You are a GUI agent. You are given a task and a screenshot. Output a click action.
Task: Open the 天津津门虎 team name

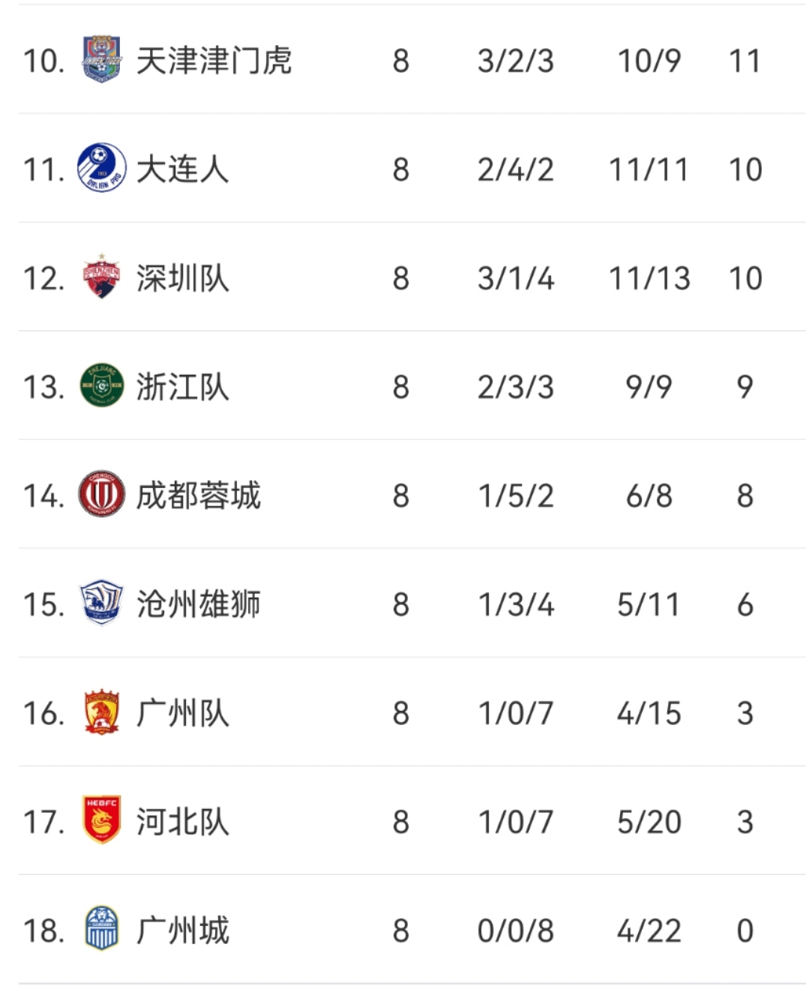coord(214,61)
